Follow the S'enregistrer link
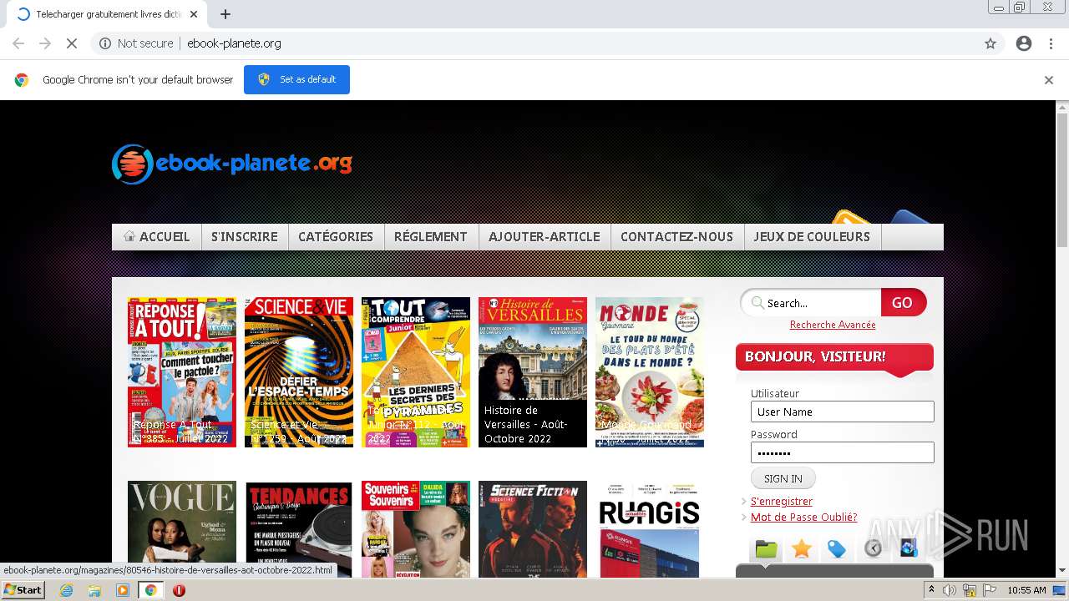Screen dimensions: 1069x601 click(x=782, y=501)
